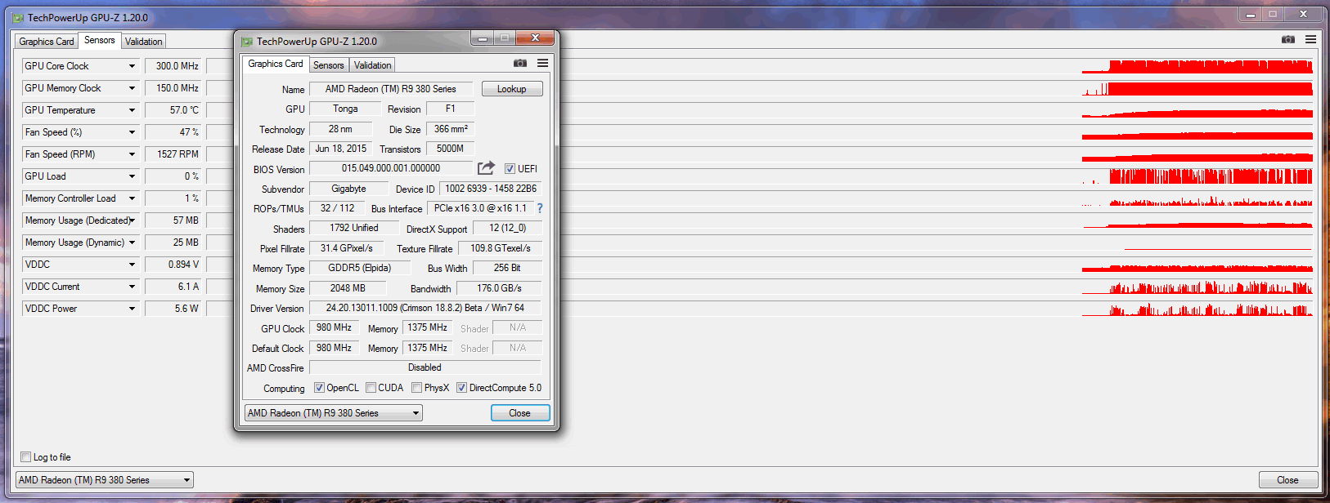Click the VDDC sensor value 0.894 V

tap(173, 265)
